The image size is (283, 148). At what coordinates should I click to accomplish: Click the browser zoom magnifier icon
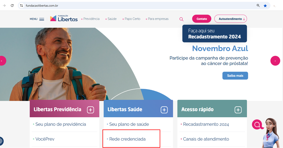pos(258,5)
